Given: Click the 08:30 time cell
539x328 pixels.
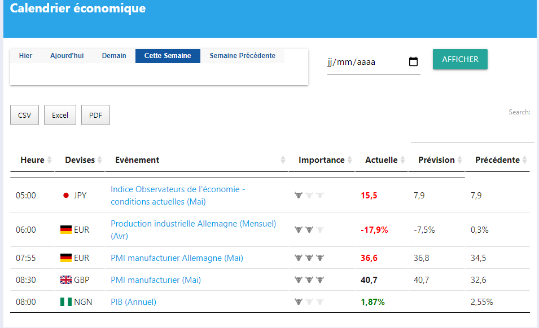Looking at the screenshot, I should tap(26, 280).
